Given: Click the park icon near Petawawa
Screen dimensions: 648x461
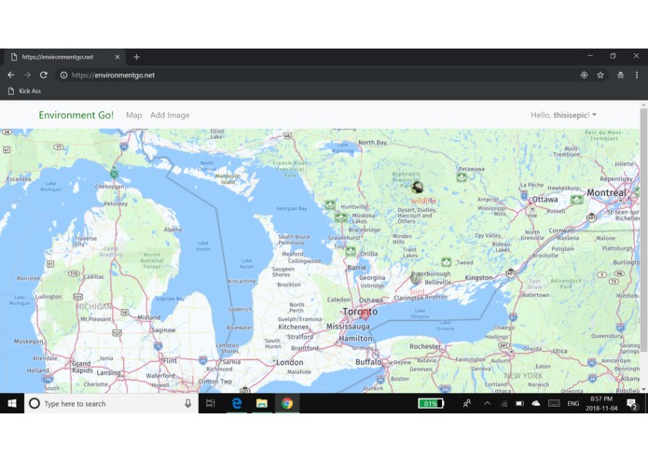Looking at the screenshot, I should click(x=462, y=177).
